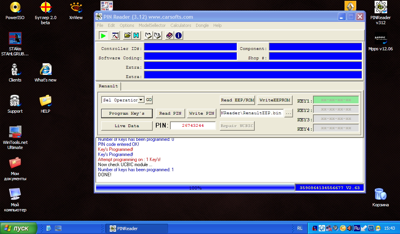Click the show desktop quick launch icon
The image size is (400, 234).
[58, 229]
